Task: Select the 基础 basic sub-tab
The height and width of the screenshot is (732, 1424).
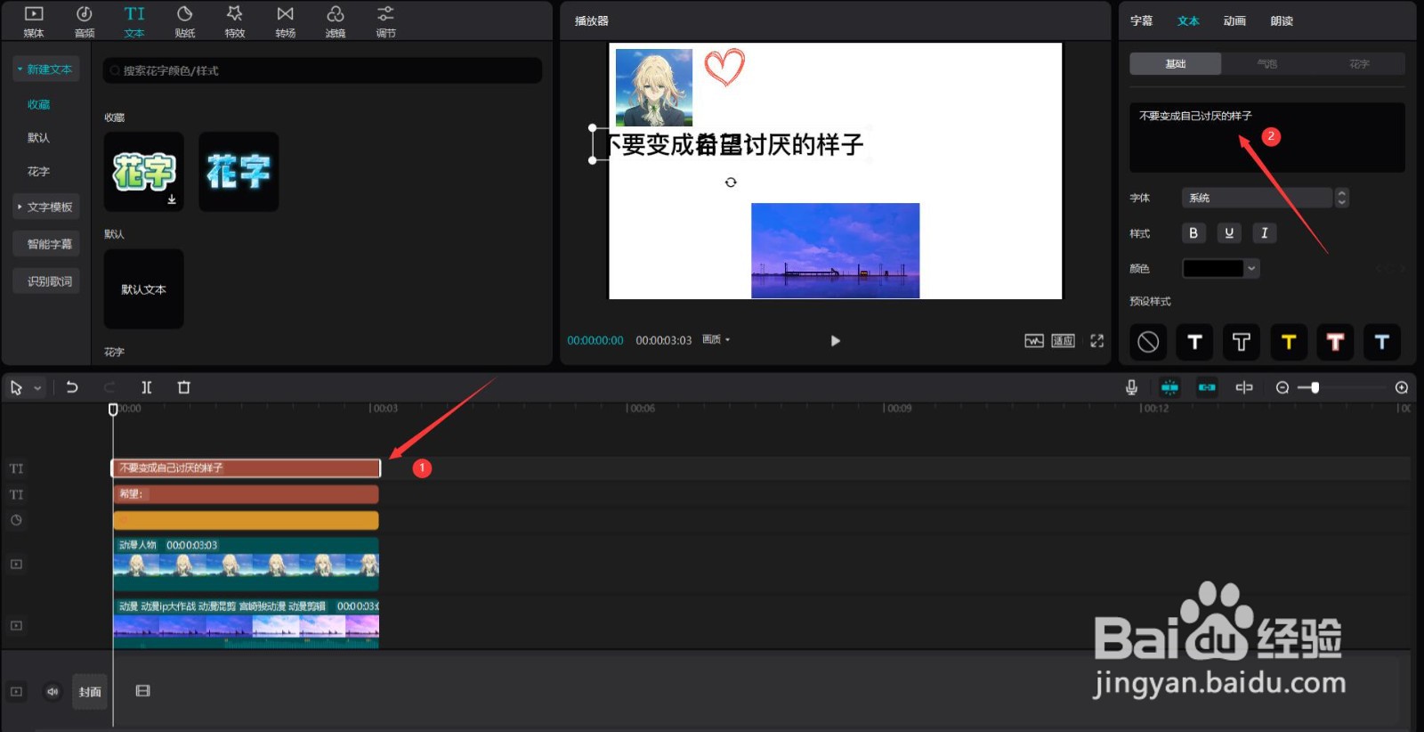Action: click(1176, 64)
